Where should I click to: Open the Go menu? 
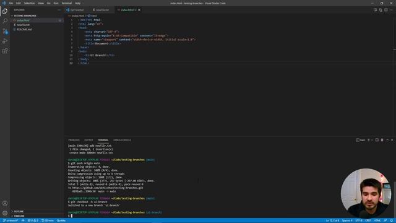coord(48,3)
